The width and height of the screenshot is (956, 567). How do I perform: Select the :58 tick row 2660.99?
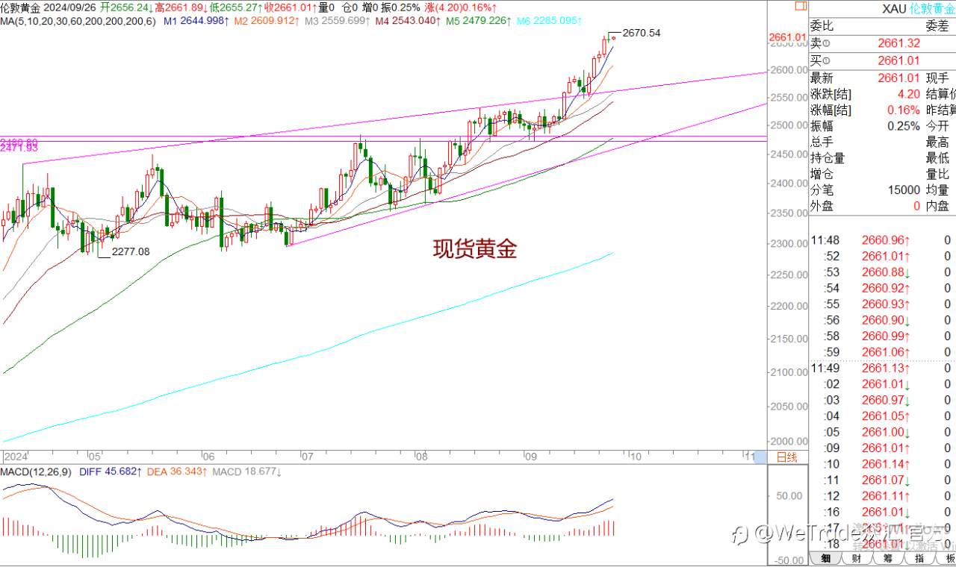(882, 336)
